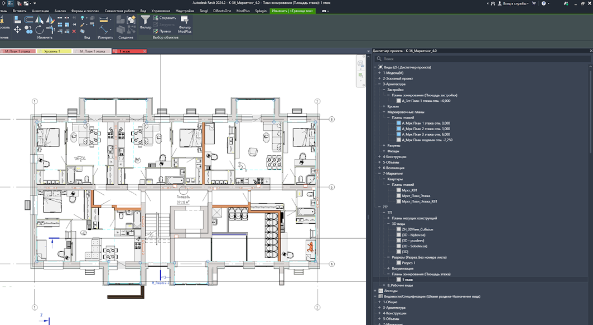Activate the Offset tool
593x325 pixels.
tap(29, 19)
